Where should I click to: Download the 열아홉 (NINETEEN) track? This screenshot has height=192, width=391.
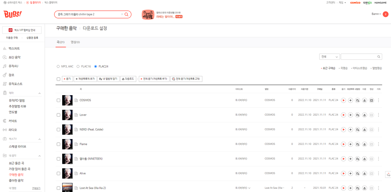coord(365,159)
